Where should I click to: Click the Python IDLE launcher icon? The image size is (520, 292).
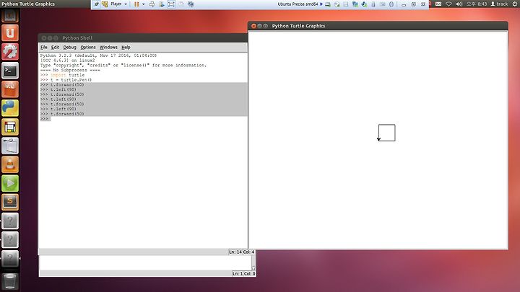coord(10,108)
